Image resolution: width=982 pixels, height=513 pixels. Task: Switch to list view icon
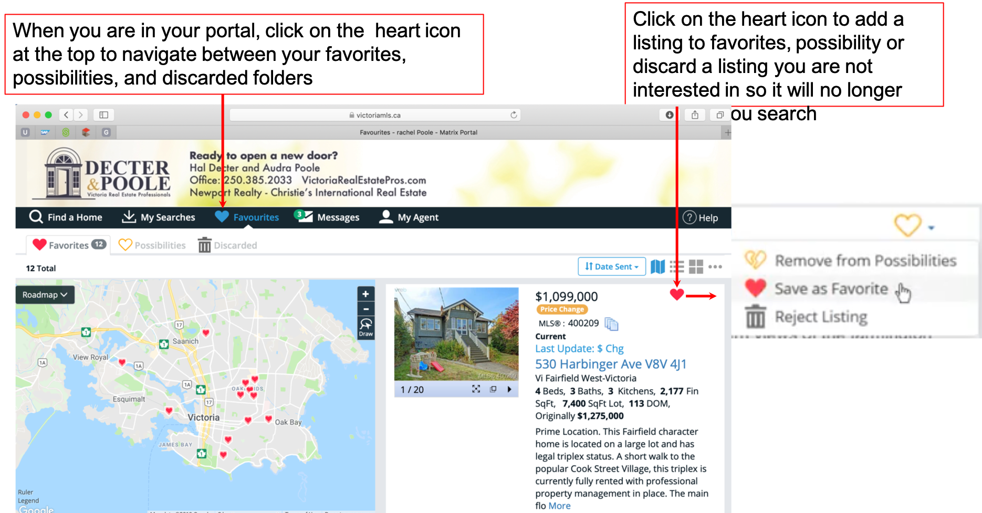pyautogui.click(x=677, y=267)
